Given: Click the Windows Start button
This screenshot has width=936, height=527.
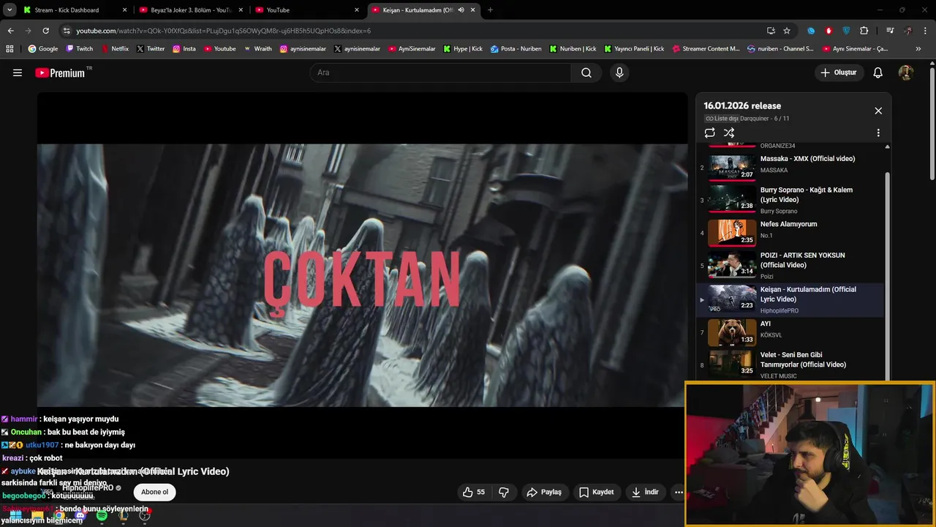Looking at the screenshot, I should coord(15,516).
